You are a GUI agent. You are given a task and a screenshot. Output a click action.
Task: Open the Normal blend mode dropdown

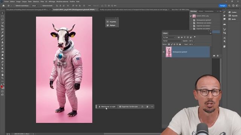click(172, 41)
